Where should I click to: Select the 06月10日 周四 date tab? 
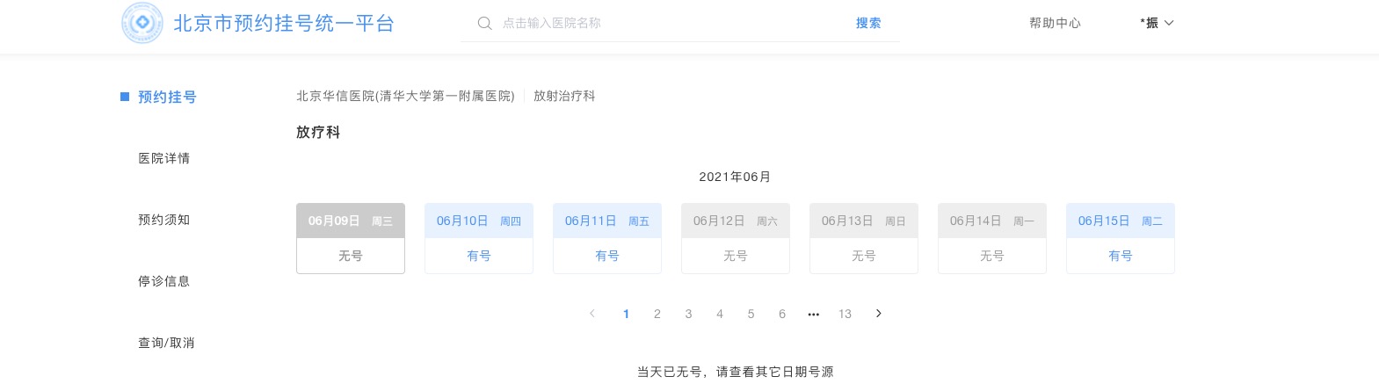(x=479, y=221)
